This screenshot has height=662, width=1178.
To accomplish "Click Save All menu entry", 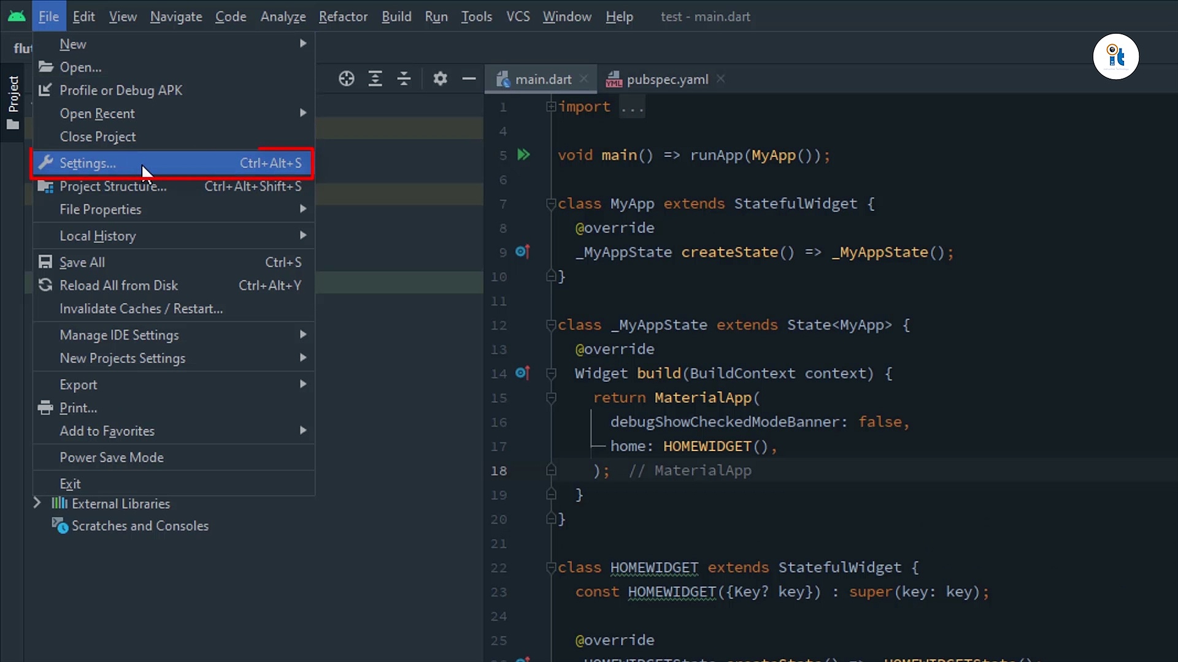I will coord(174,262).
